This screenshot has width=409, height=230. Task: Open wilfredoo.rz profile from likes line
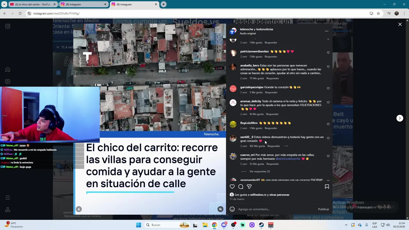258,195
